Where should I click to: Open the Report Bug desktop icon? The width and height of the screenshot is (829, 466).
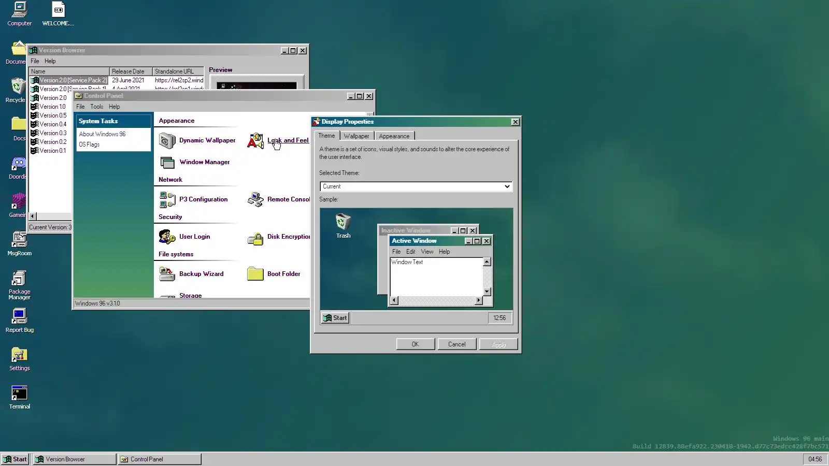pyautogui.click(x=20, y=321)
